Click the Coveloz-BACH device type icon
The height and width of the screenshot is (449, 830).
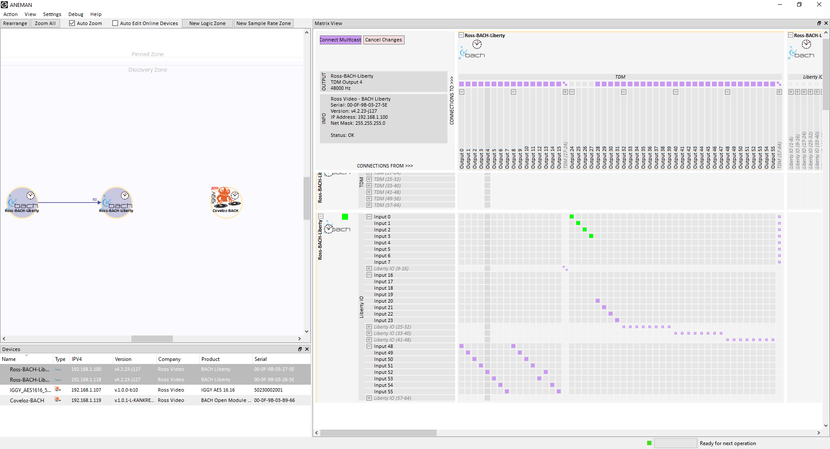point(57,400)
